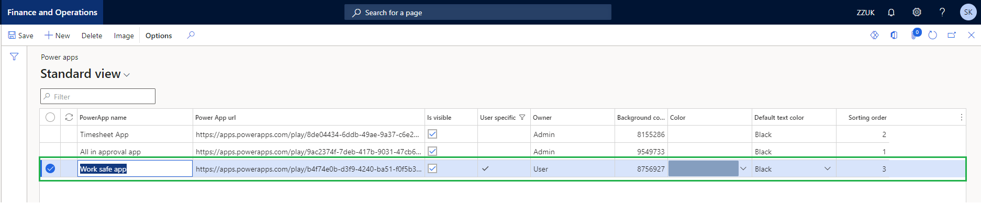Select the All in approval app row

(x=50, y=152)
